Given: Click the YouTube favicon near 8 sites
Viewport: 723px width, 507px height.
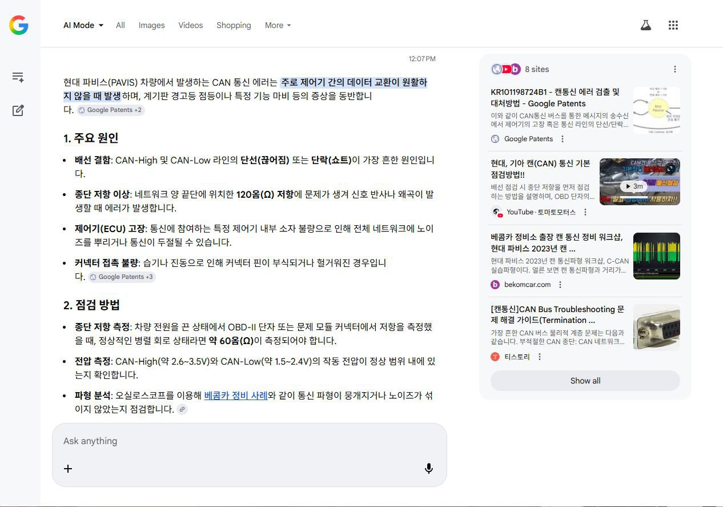Looking at the screenshot, I should [x=506, y=69].
